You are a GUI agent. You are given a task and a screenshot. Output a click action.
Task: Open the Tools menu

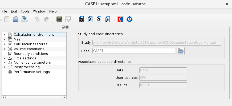coord(25,11)
